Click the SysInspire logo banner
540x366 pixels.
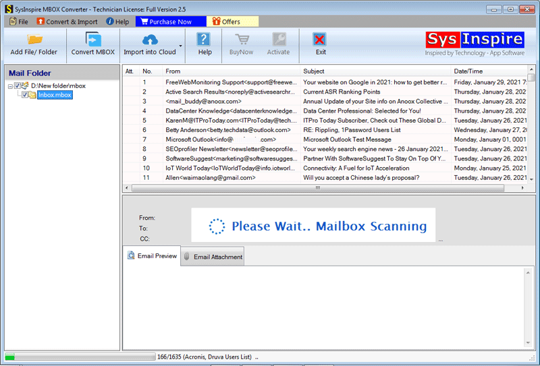pyautogui.click(x=475, y=43)
